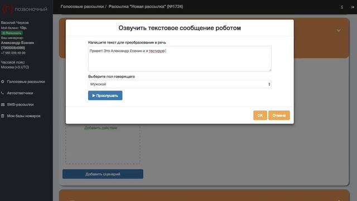Open SMS-рассылки in the sidebar
Screen dimensions: 357x201
click(x=20, y=104)
